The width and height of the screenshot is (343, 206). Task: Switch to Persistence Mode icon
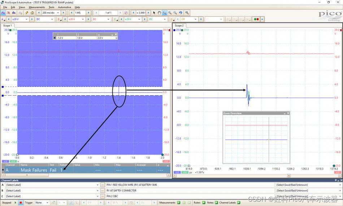8,13
